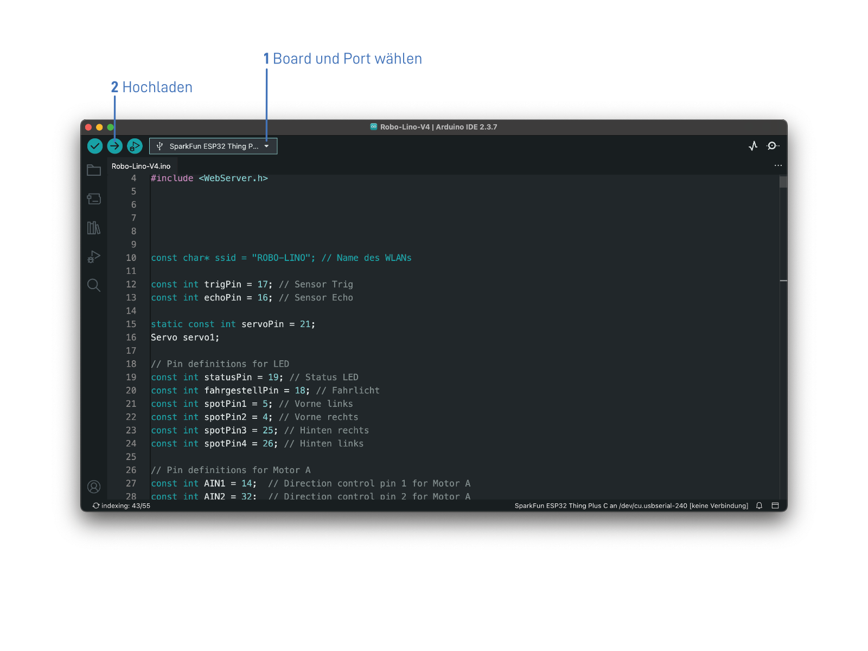Image resolution: width=868 pixels, height=651 pixels.
Task: Open the account profile icon
Action: (x=94, y=487)
